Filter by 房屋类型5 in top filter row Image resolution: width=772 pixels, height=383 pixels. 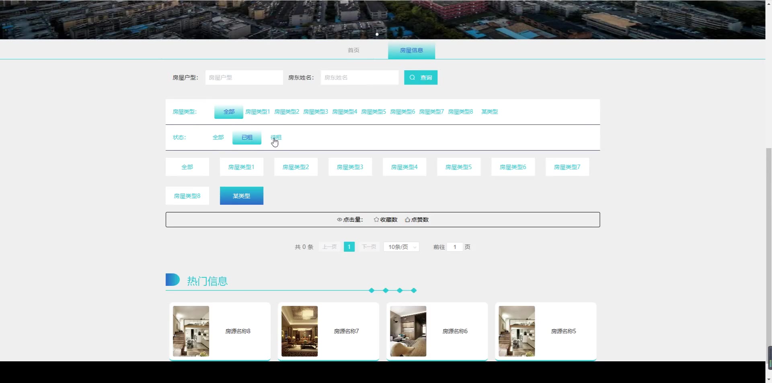(x=373, y=112)
